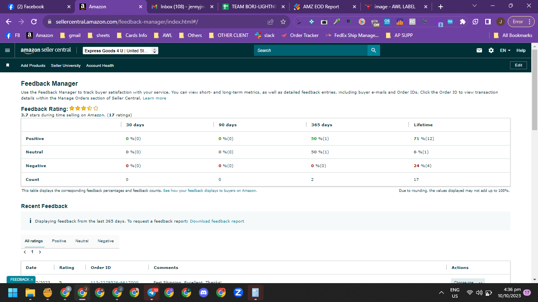538x302 pixels.
Task: Show hidden system tray icons chevron
Action: click(x=442, y=293)
